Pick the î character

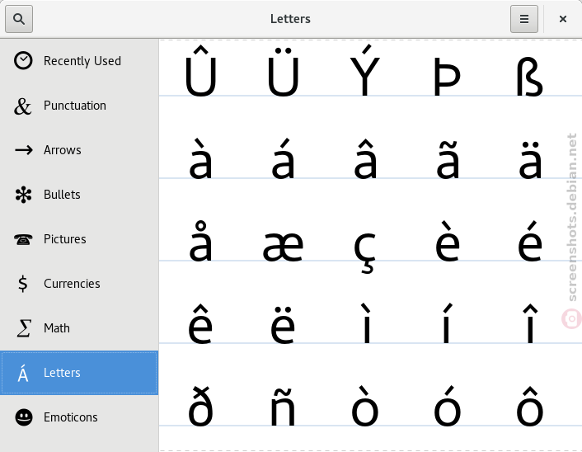pos(530,323)
